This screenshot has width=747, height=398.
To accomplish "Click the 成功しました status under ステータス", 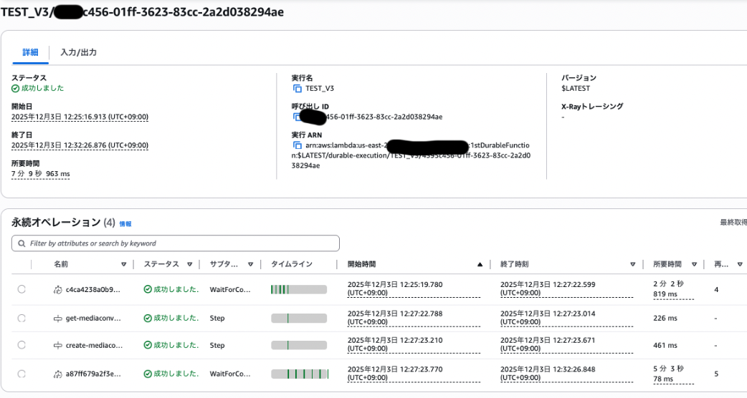I will [x=42, y=89].
